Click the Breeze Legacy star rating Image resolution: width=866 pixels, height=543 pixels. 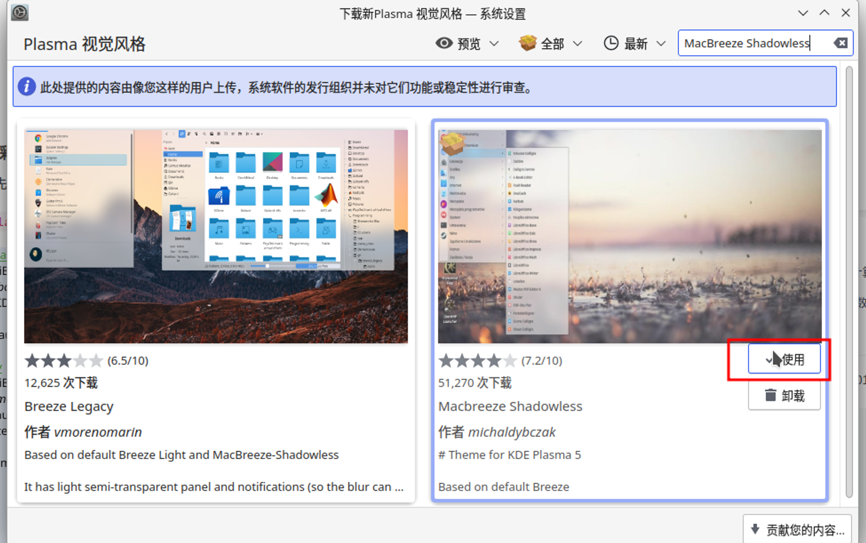pyautogui.click(x=64, y=361)
